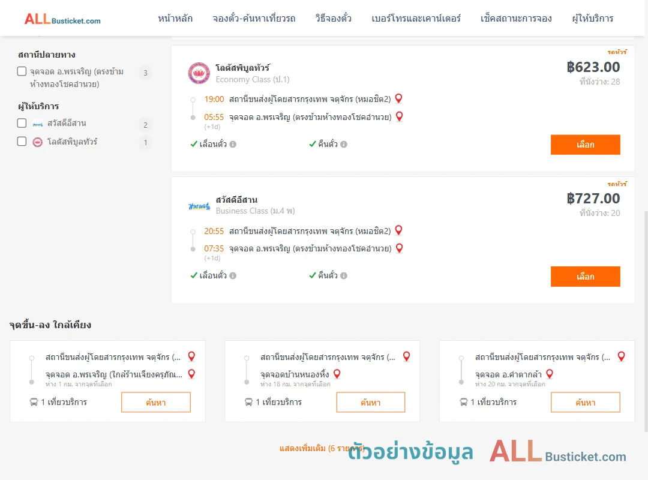Click 19:00 departure time

214,99
